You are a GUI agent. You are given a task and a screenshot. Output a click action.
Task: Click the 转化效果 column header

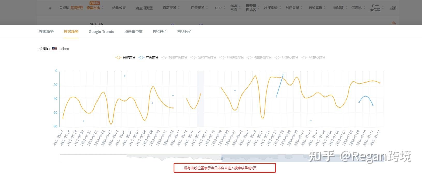pos(119,8)
